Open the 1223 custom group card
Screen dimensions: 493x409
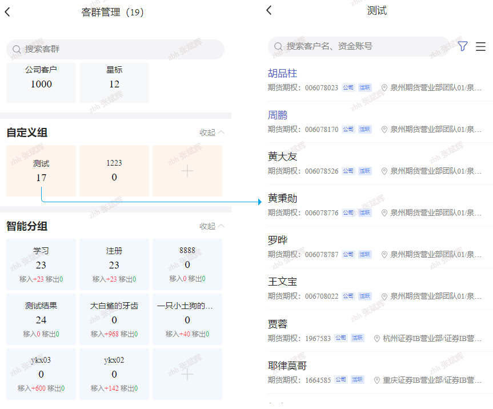point(114,171)
